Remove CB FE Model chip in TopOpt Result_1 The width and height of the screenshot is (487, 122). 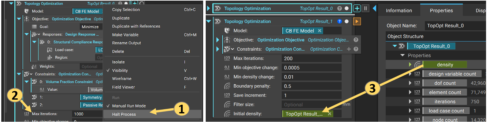click(x=319, y=31)
